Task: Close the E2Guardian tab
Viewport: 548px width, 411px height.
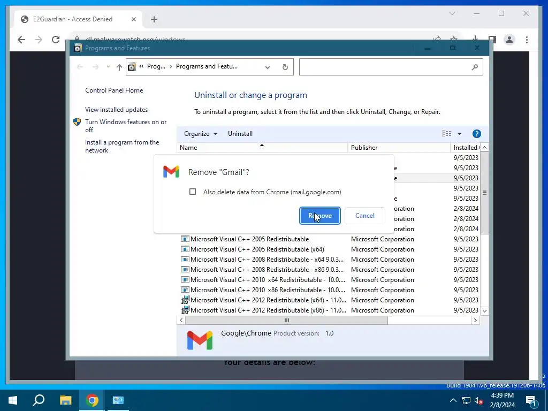Action: [133, 19]
